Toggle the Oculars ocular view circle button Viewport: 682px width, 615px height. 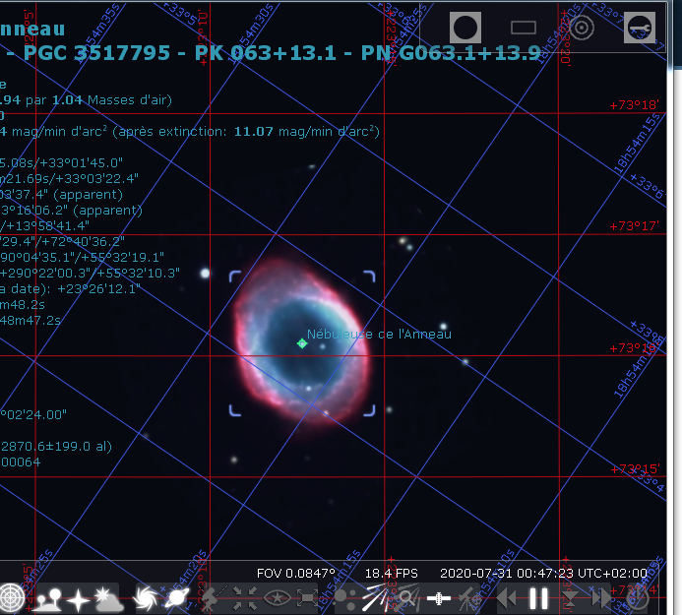click(465, 28)
